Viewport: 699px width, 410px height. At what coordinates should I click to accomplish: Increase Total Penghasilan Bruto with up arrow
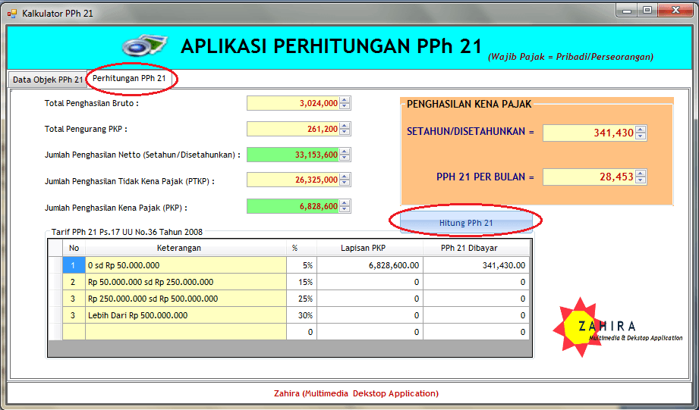pyautogui.click(x=345, y=101)
